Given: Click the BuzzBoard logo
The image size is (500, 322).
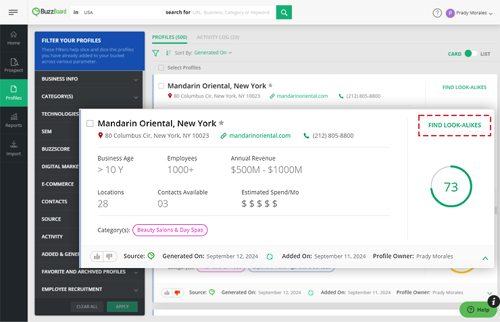Looking at the screenshot, I should tap(49, 12).
